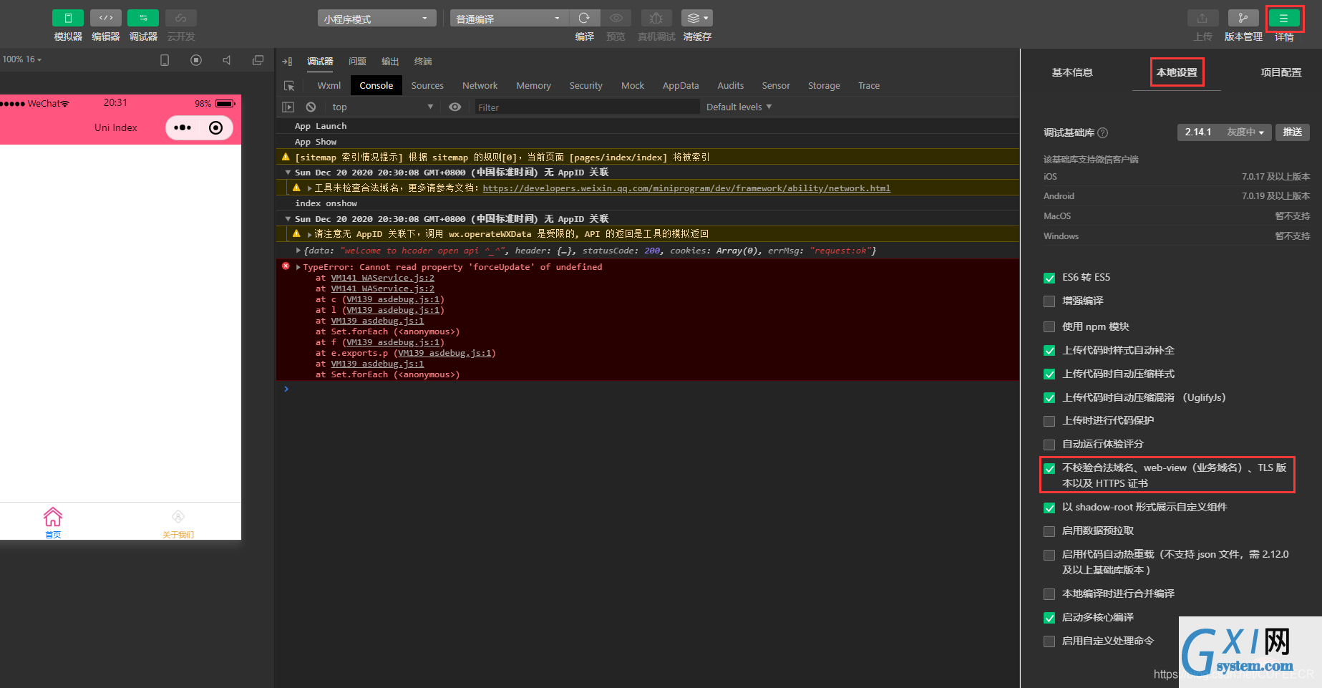
Task: Open the 2.14.1 base library version dropdown
Action: click(1224, 132)
